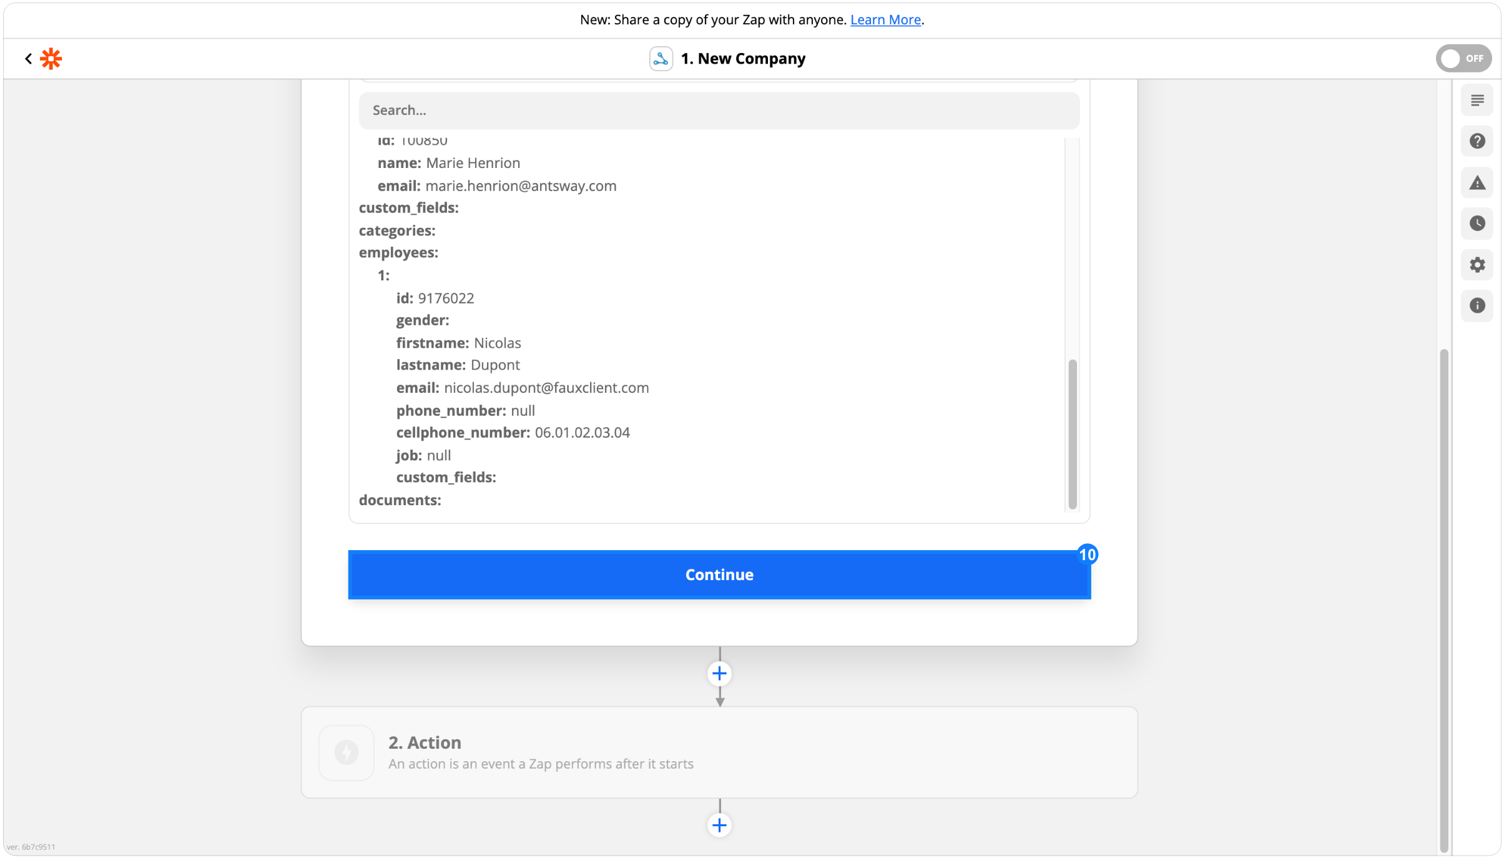Select phone_number null row

click(466, 411)
